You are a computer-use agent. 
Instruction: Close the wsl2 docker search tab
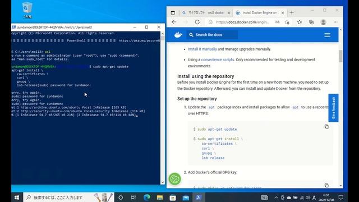tap(229, 13)
